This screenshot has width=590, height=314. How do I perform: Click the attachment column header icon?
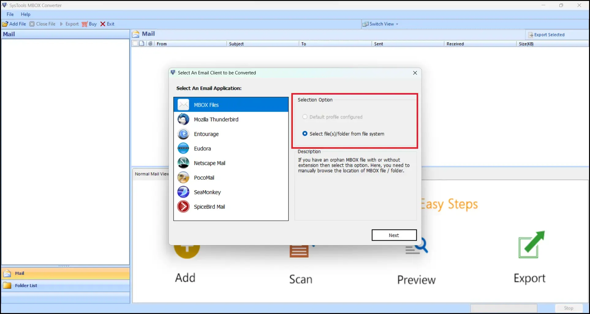click(150, 43)
